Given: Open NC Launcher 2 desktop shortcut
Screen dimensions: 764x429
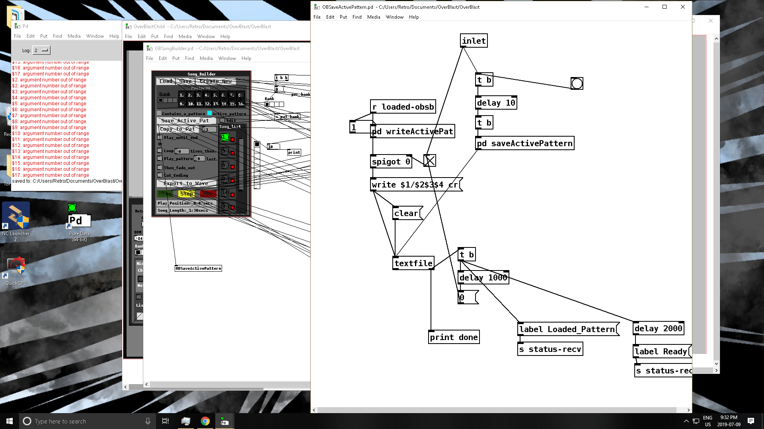Looking at the screenshot, I should tap(16, 221).
